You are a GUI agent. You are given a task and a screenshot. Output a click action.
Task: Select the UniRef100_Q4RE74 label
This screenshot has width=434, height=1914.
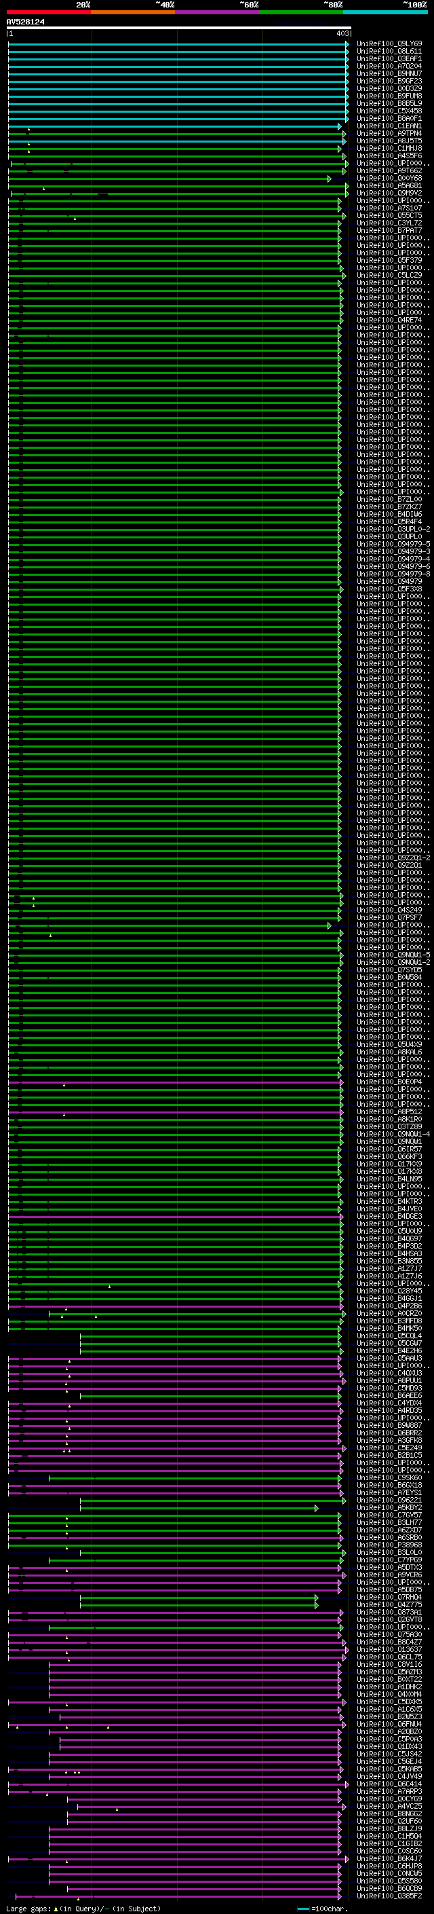coord(389,320)
